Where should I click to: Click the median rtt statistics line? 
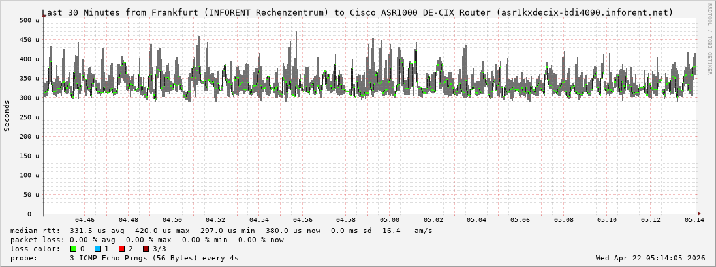221,231
